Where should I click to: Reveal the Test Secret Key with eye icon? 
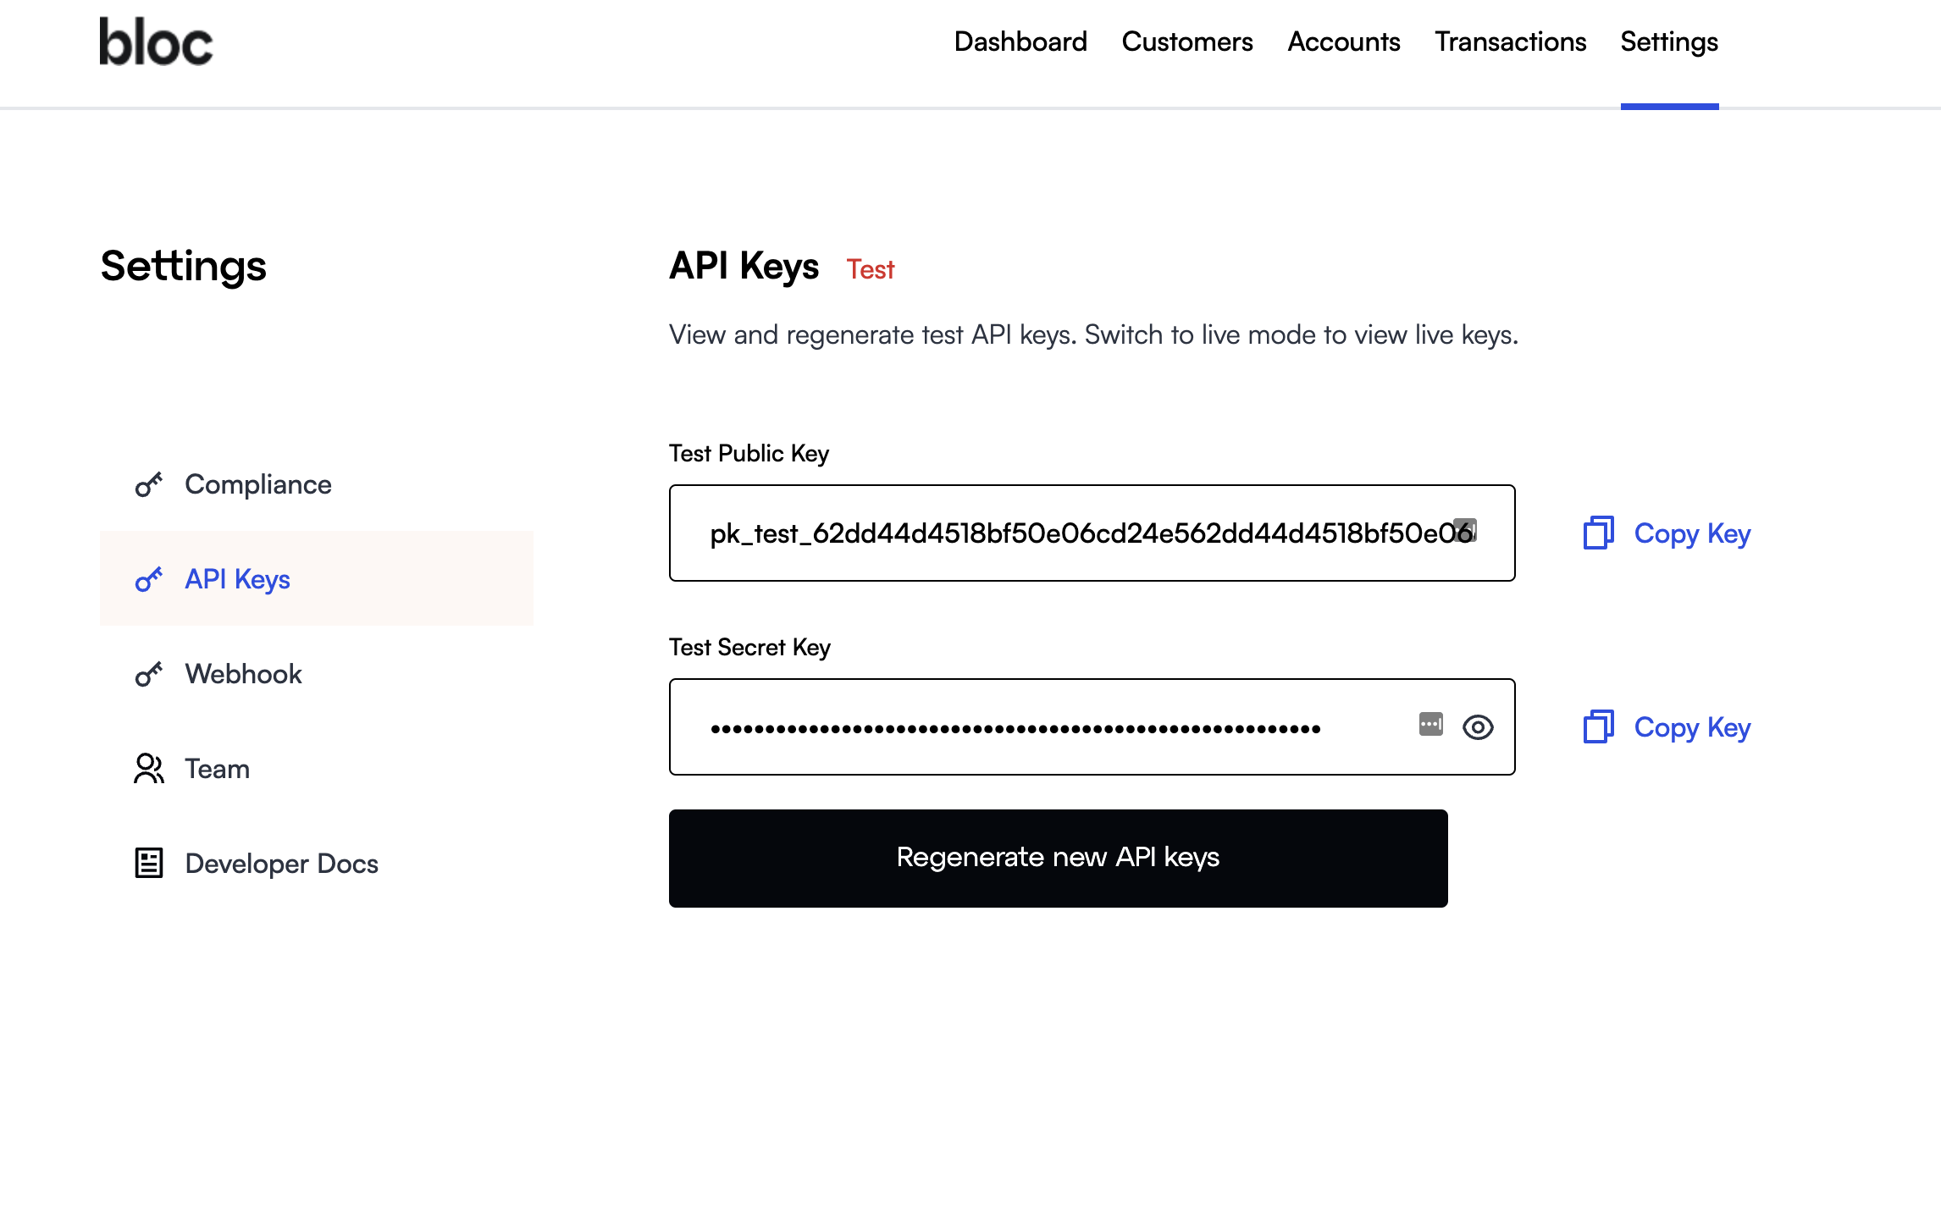[1478, 727]
